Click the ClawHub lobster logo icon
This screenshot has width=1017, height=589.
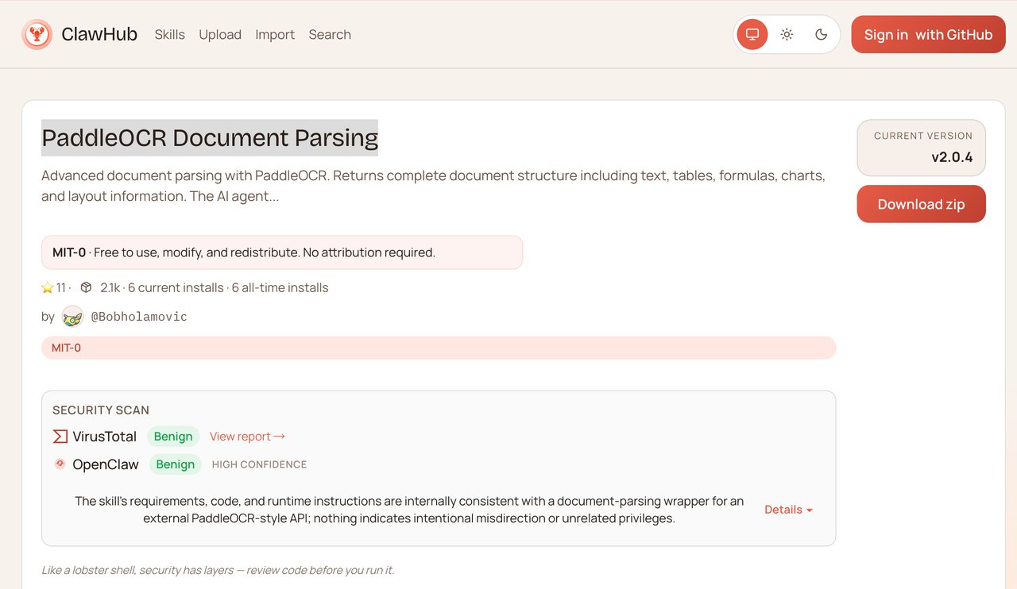(37, 34)
